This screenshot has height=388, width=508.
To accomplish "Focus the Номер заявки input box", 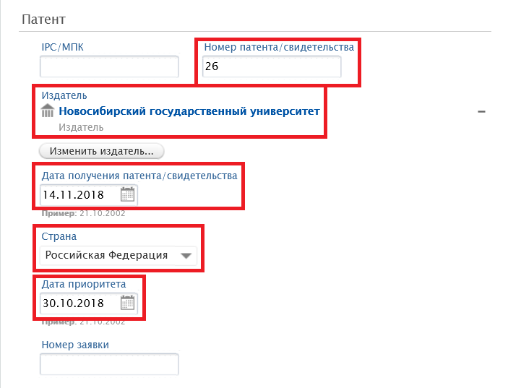I will [108, 365].
